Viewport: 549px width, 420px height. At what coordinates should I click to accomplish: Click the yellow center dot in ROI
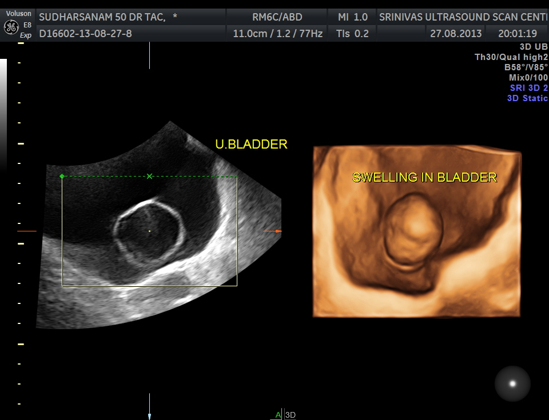(150, 231)
